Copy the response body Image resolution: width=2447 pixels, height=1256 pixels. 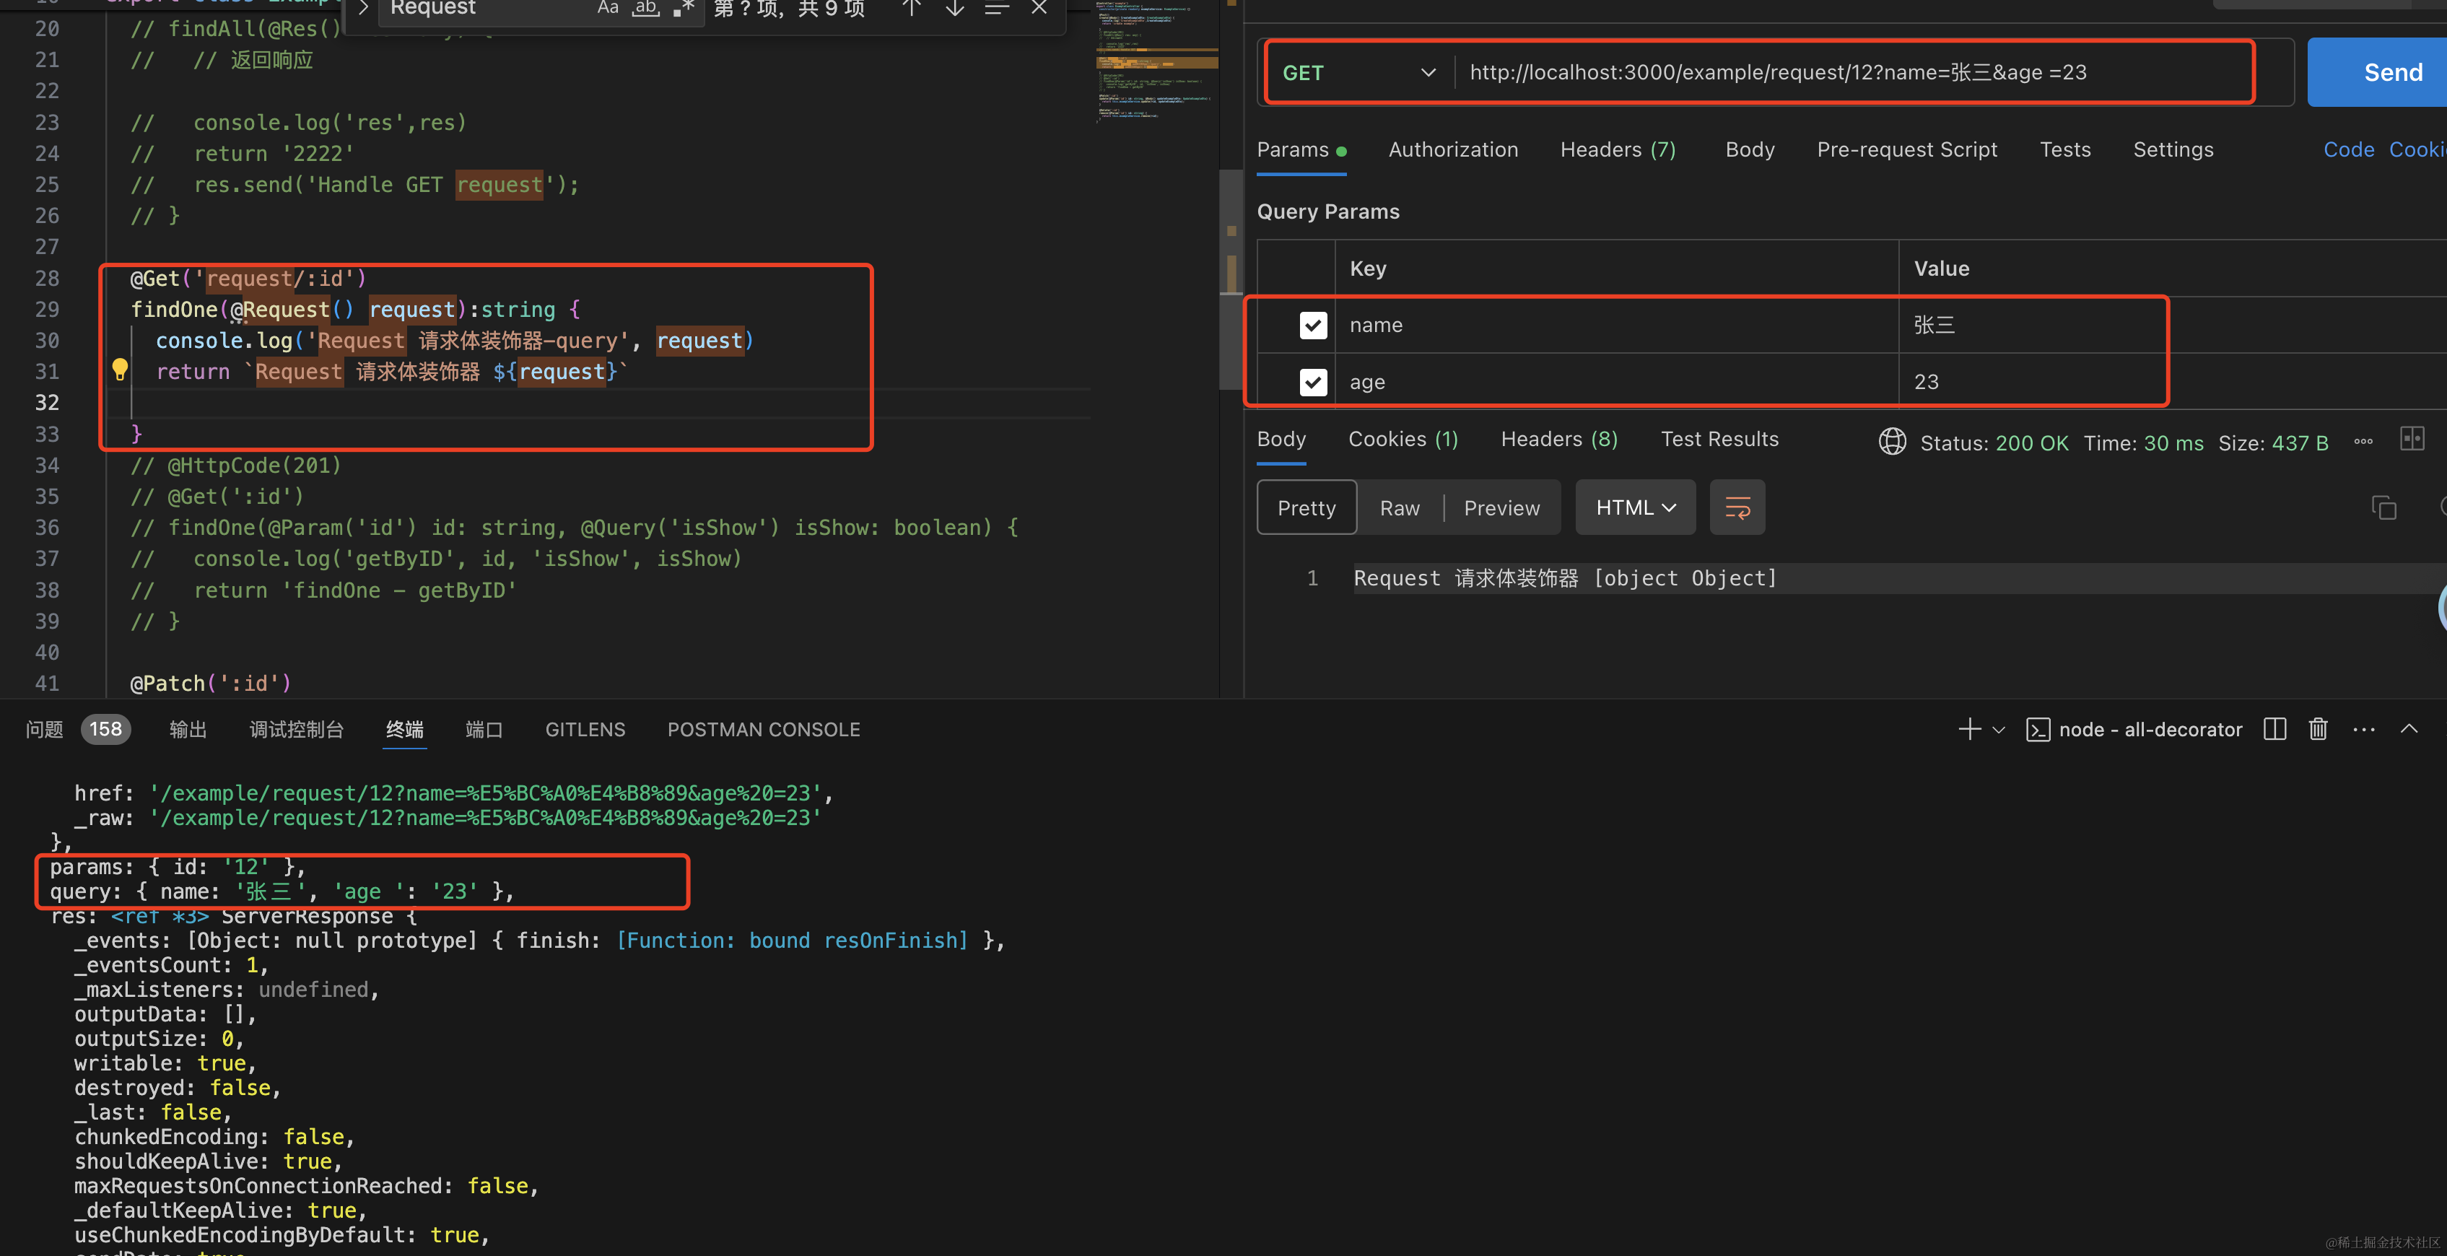click(x=2384, y=508)
